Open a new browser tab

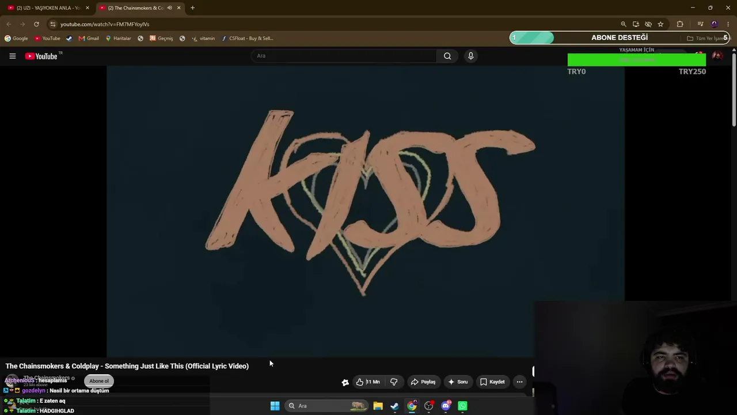click(x=192, y=7)
